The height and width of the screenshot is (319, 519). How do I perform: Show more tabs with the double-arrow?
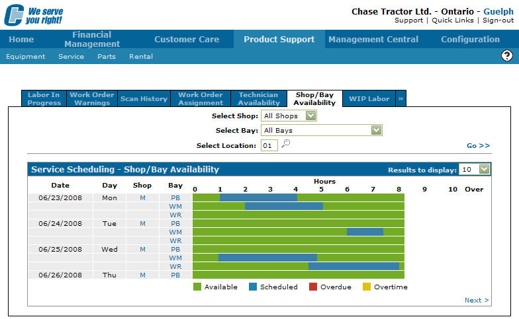[401, 99]
